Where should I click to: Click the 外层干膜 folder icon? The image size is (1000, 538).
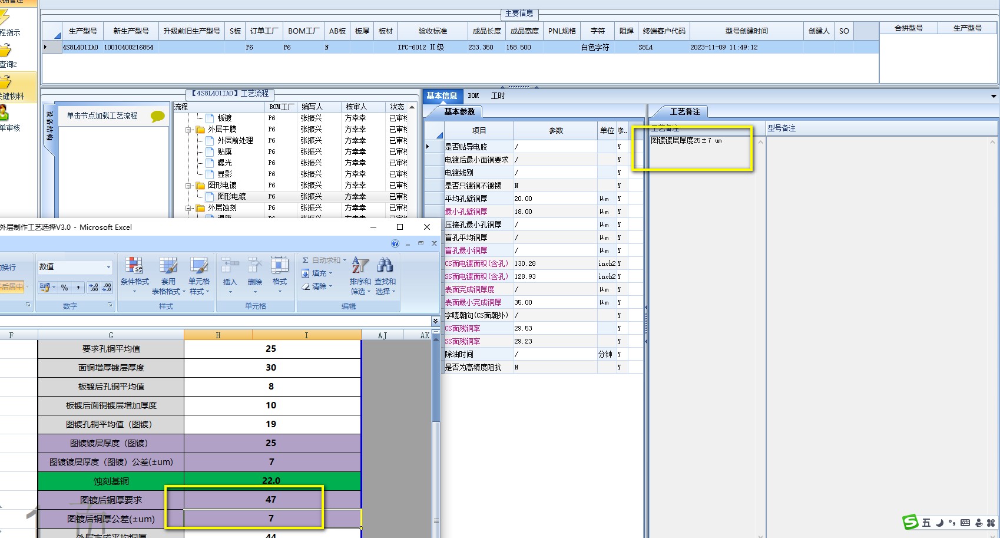click(x=200, y=129)
